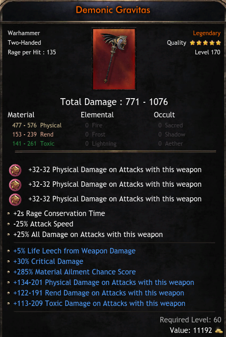226x337 pixels.
Task: Click the -25% Attack Speed line
Action: point(43,224)
